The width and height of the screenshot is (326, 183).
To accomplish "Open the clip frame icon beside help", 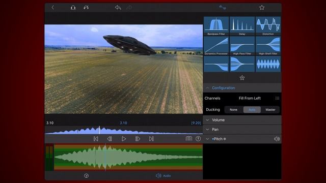I will (x=189, y=139).
